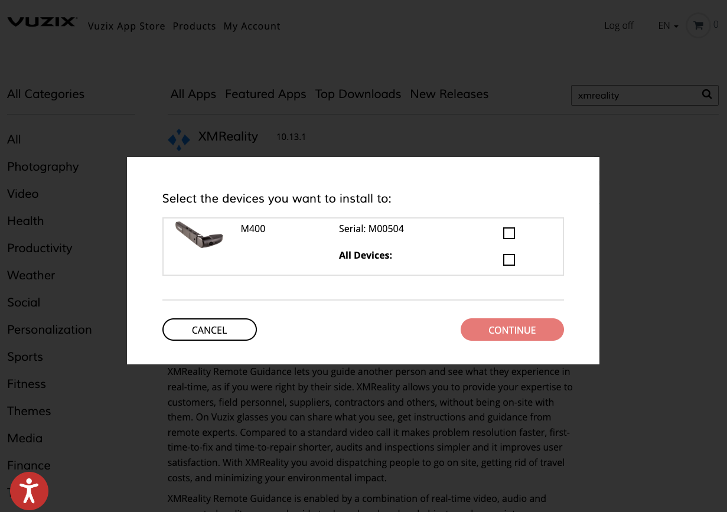This screenshot has width=727, height=512.
Task: Select the Photography category
Action: (43, 167)
